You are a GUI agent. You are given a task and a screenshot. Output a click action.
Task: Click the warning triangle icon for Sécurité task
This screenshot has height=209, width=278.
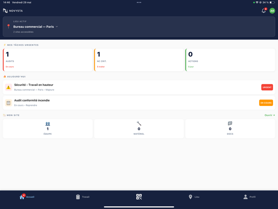[x=8, y=87]
